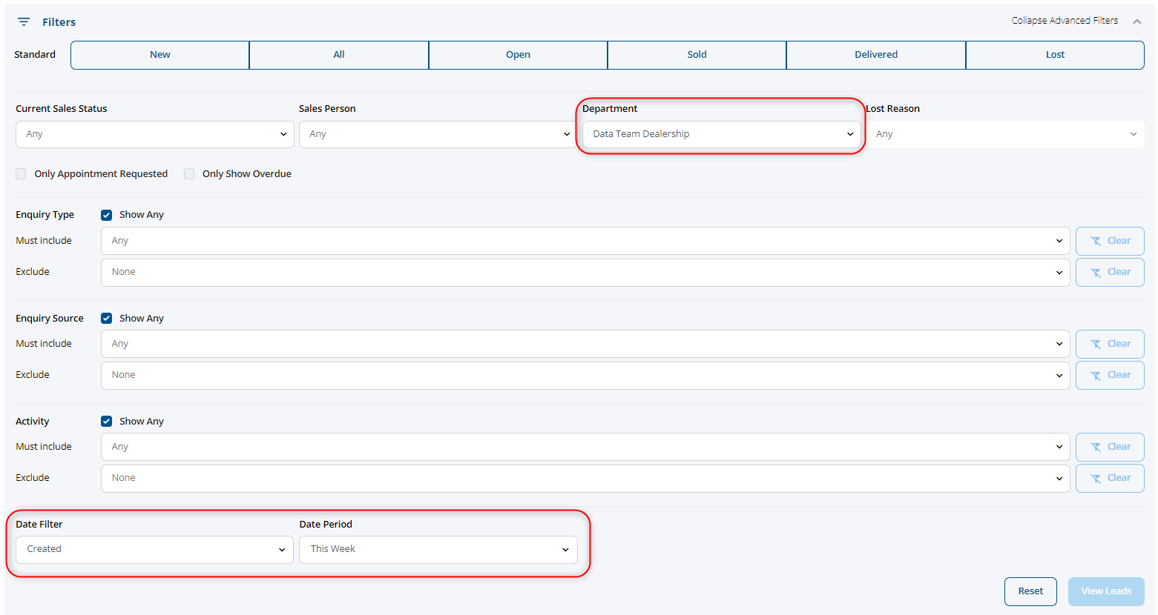The width and height of the screenshot is (1158, 615).
Task: Open Activity Exclude dropdown
Action: tap(585, 478)
